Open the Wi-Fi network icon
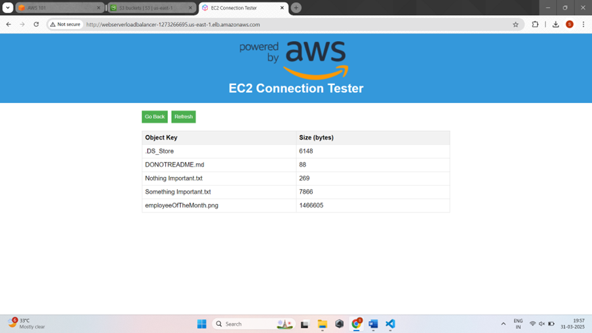The image size is (592, 333). tap(532, 324)
